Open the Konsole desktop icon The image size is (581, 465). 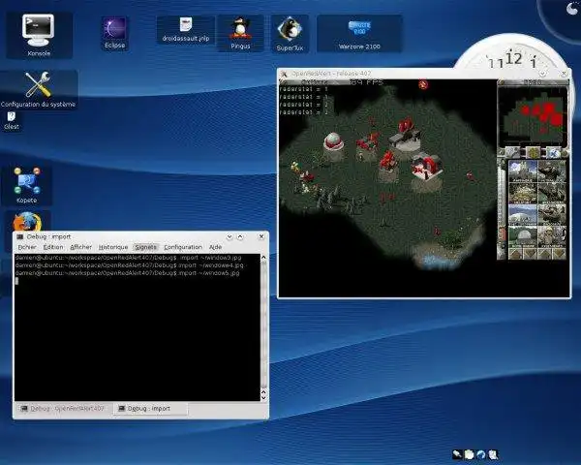38,35
